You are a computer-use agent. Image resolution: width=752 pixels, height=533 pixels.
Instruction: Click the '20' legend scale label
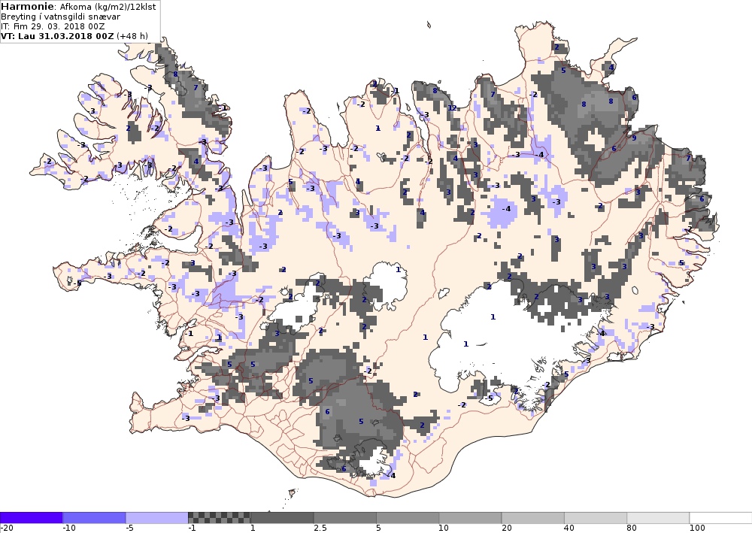click(506, 528)
